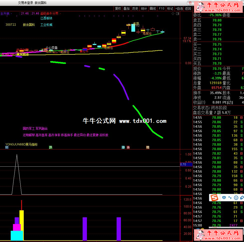Click the 买四 price 70.71
The image size is (244, 242).
coord(217,59)
